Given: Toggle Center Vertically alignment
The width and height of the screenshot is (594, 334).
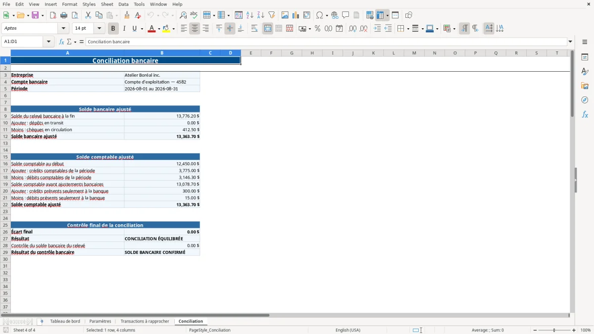Looking at the screenshot, I should click(230, 29).
